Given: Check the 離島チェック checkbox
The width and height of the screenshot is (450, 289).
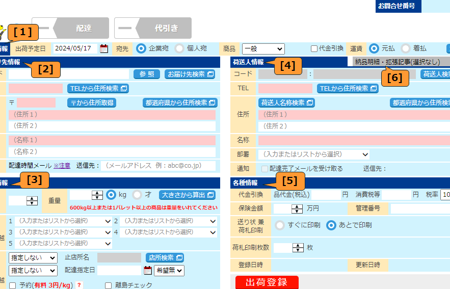Looking at the screenshot, I should pos(109,285).
